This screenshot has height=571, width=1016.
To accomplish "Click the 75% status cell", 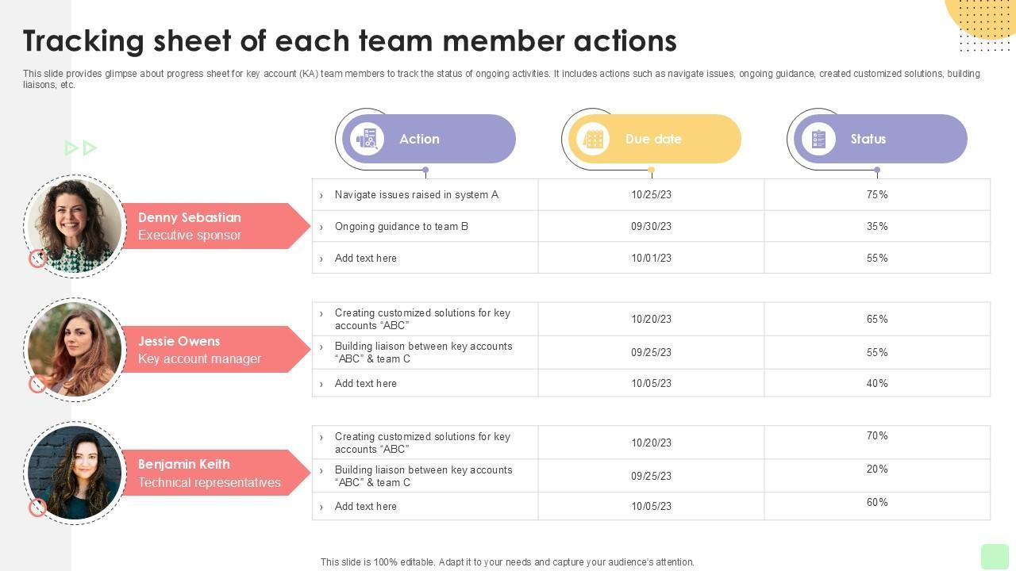I will (877, 194).
